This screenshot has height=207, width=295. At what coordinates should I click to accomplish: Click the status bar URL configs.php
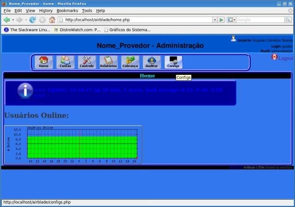(37, 202)
